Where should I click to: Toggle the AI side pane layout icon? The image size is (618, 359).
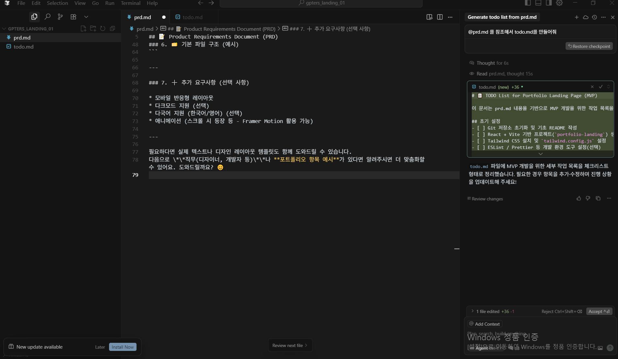click(x=548, y=3)
